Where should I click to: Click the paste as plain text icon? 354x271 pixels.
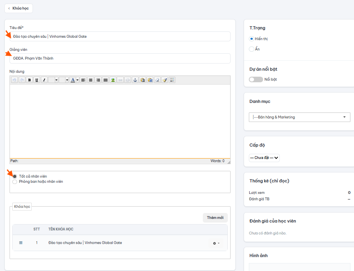(x=142, y=80)
